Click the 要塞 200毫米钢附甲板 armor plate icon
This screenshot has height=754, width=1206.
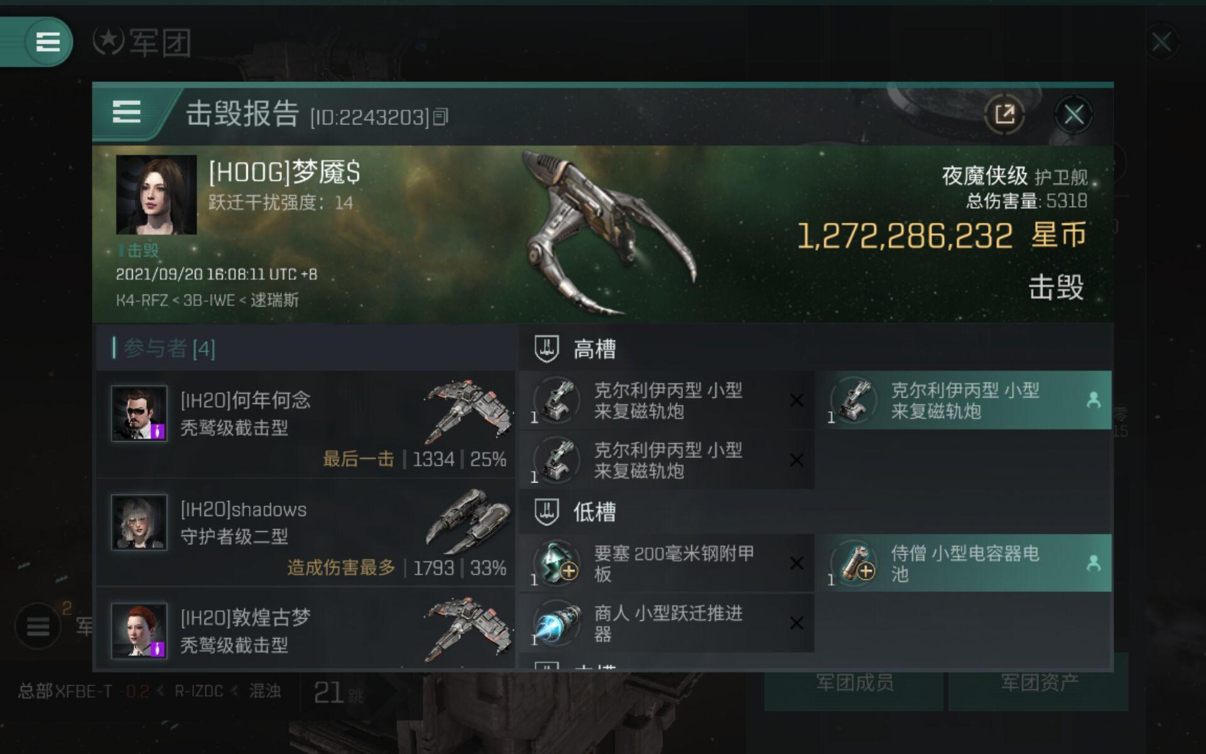point(556,563)
